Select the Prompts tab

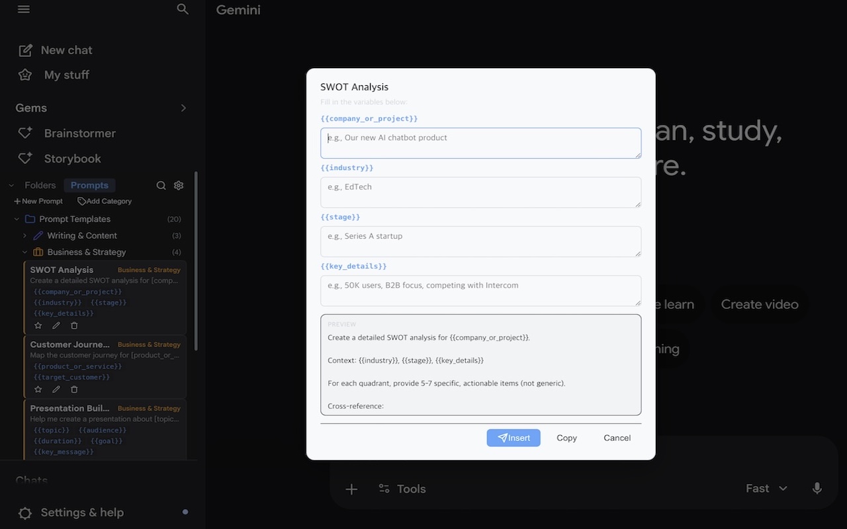[x=89, y=185]
